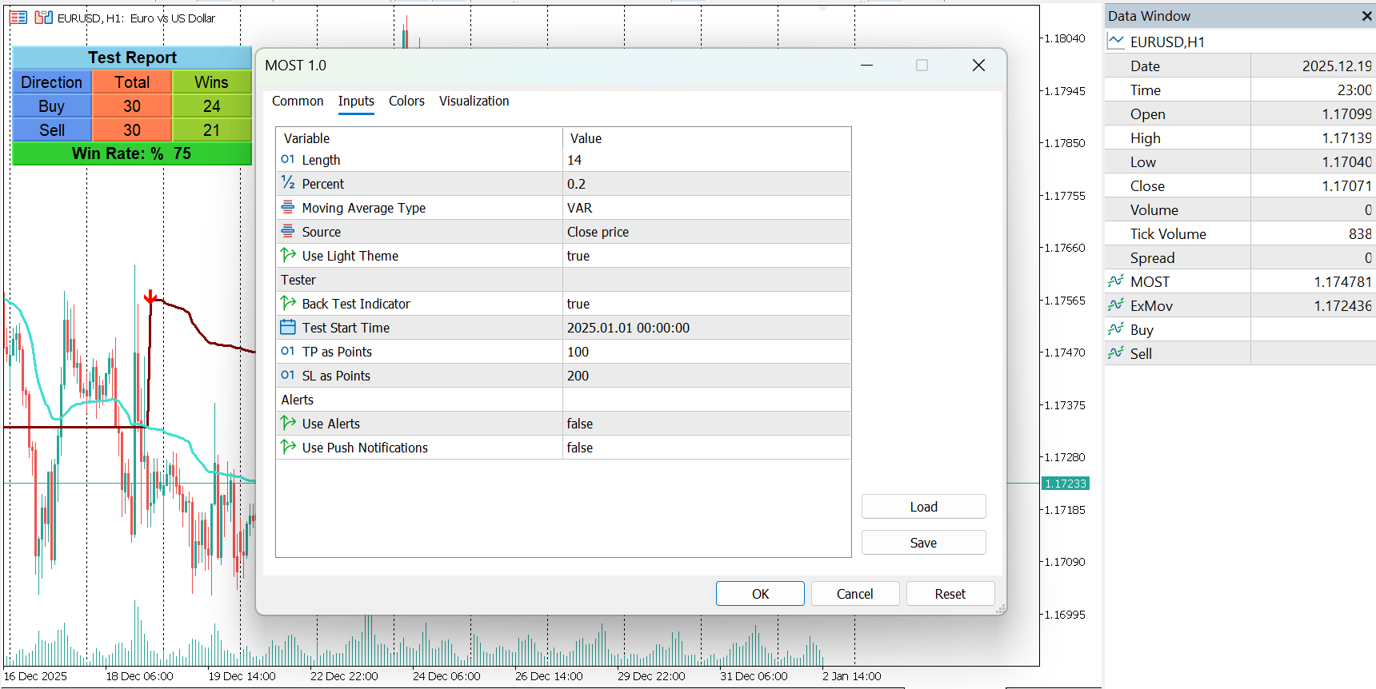Edit Test Start Time value 2025.01.01

click(x=706, y=328)
